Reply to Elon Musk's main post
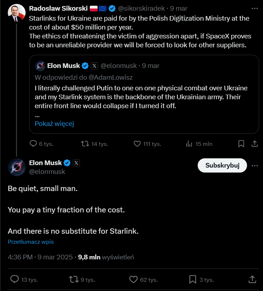The height and width of the screenshot is (291, 263). 15,279
